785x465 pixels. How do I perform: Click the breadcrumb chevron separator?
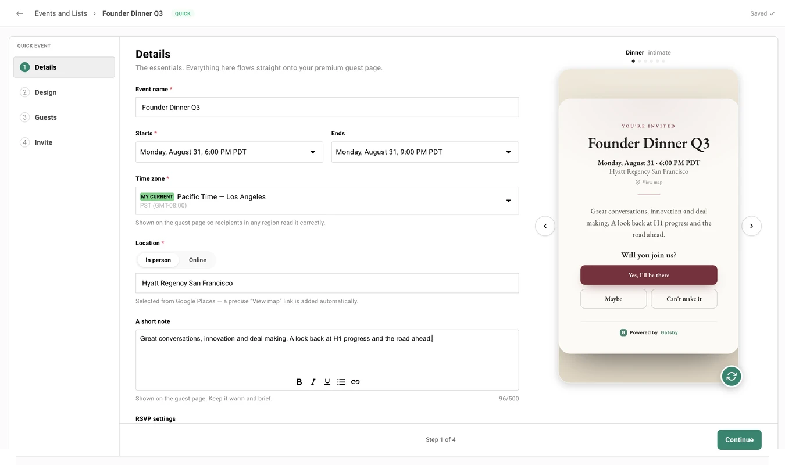95,13
